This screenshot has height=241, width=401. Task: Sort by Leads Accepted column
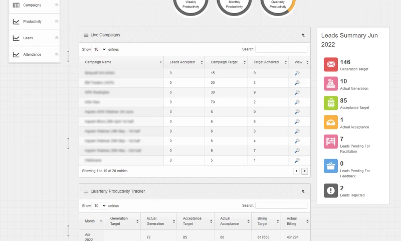coord(184,62)
